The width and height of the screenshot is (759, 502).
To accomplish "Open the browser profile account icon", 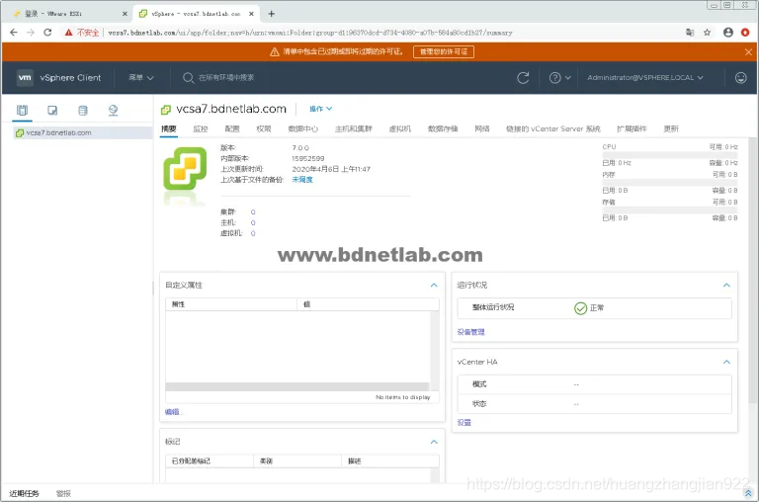I will click(x=728, y=33).
